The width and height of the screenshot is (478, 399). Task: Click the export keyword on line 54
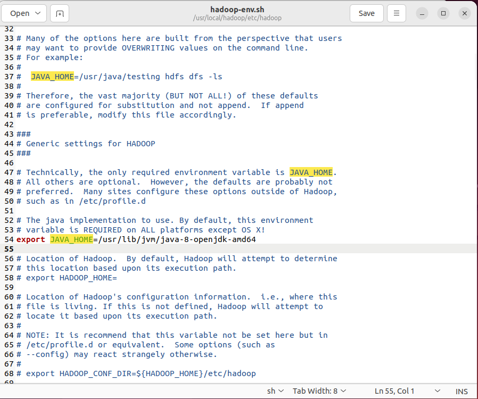(31, 239)
